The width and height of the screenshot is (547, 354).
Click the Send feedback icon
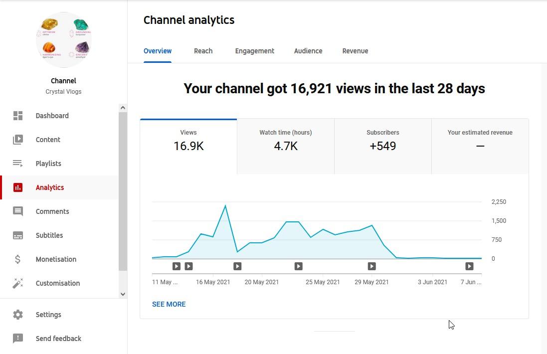[x=18, y=339]
